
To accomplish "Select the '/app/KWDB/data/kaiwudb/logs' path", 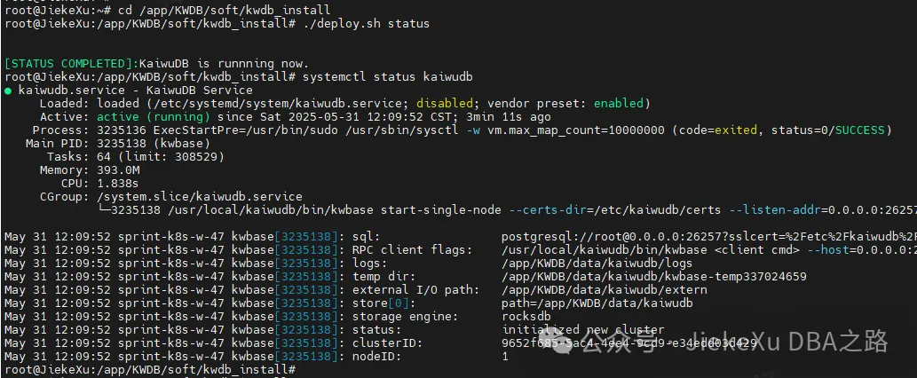I will pos(597,264).
